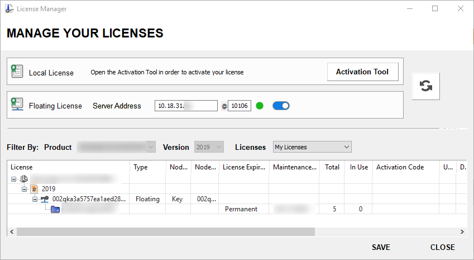
Task: Click the horizontal scrollbar right arrow
Action: (462, 231)
